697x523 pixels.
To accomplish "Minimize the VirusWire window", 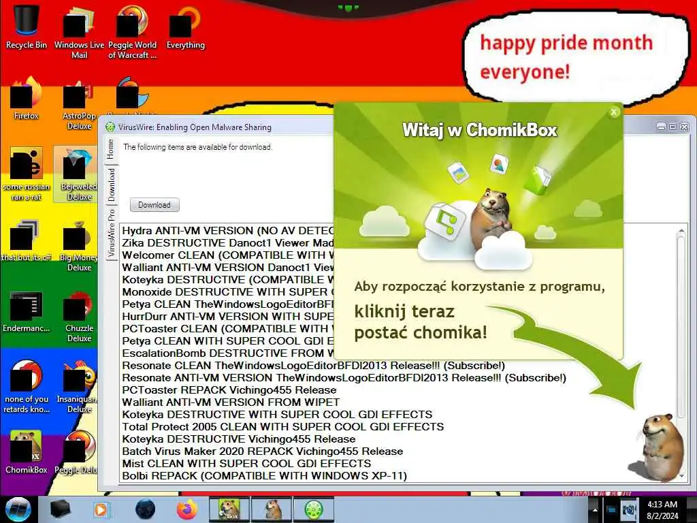I will click(662, 127).
